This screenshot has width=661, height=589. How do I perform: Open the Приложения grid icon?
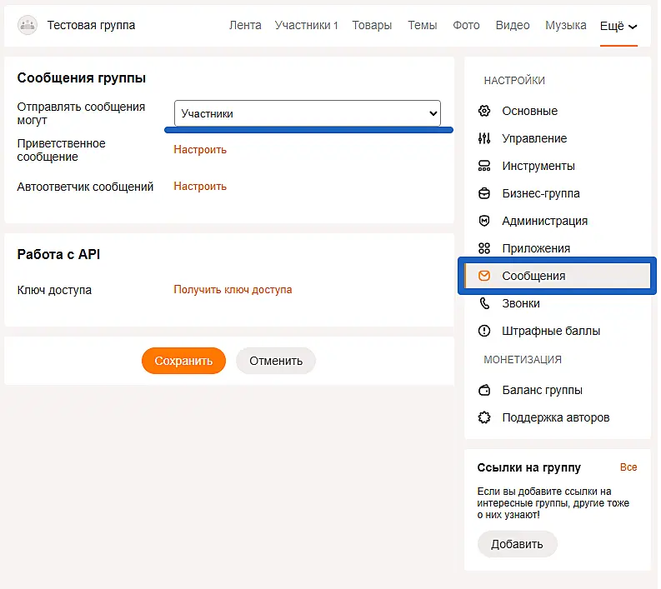pos(484,248)
